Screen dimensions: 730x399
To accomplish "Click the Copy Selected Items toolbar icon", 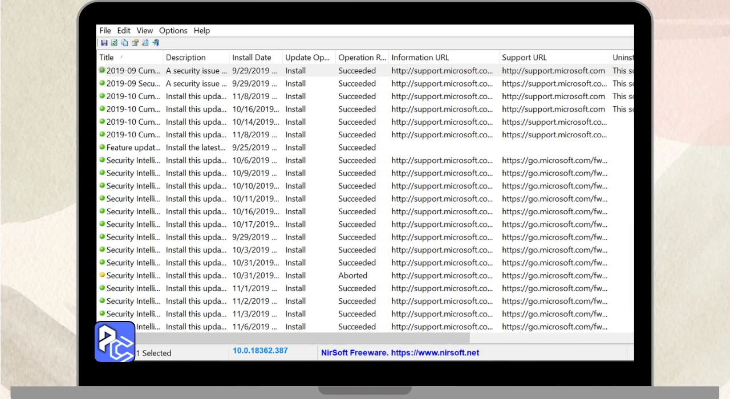I will point(125,43).
